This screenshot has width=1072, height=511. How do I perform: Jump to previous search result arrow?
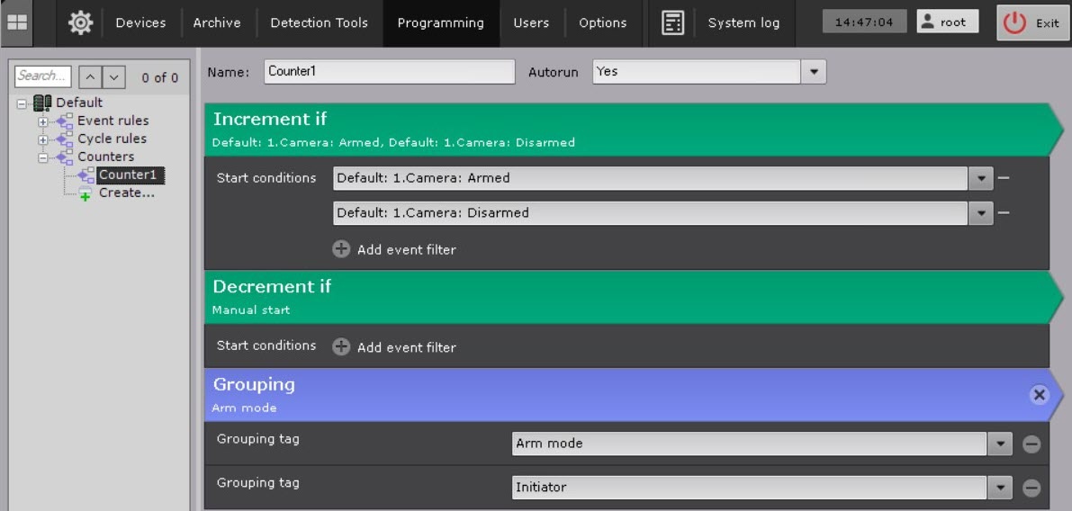(x=90, y=77)
